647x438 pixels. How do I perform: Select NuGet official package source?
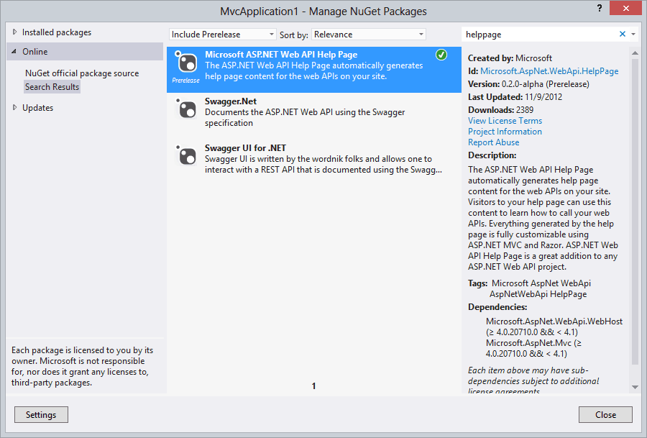[82, 73]
